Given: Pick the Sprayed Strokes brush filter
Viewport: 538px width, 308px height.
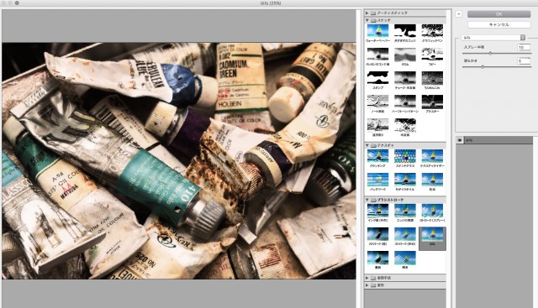Looking at the screenshot, I should [x=432, y=211].
